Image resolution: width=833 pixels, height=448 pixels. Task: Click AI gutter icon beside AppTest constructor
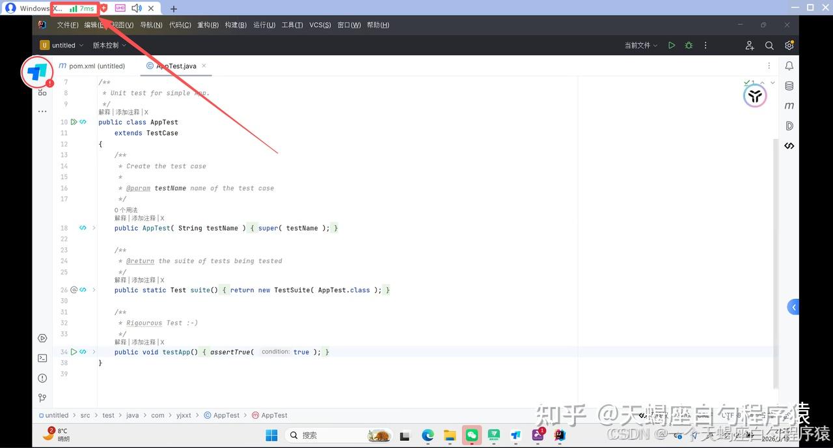83,228
